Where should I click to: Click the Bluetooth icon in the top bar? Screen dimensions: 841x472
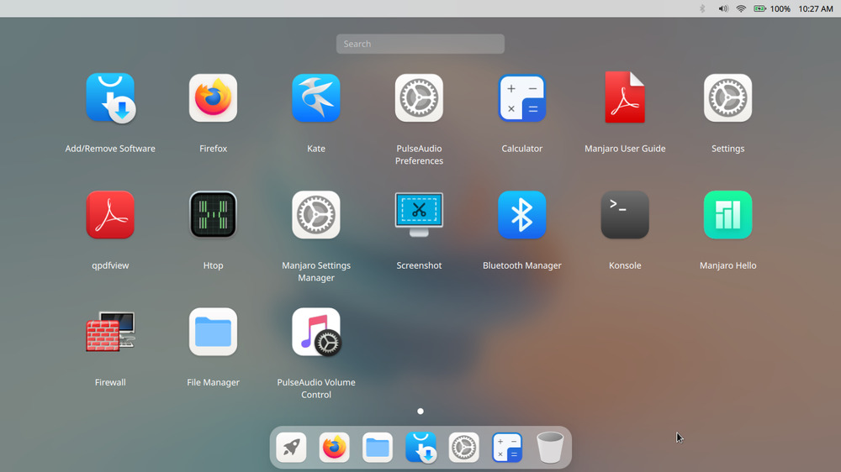click(702, 8)
